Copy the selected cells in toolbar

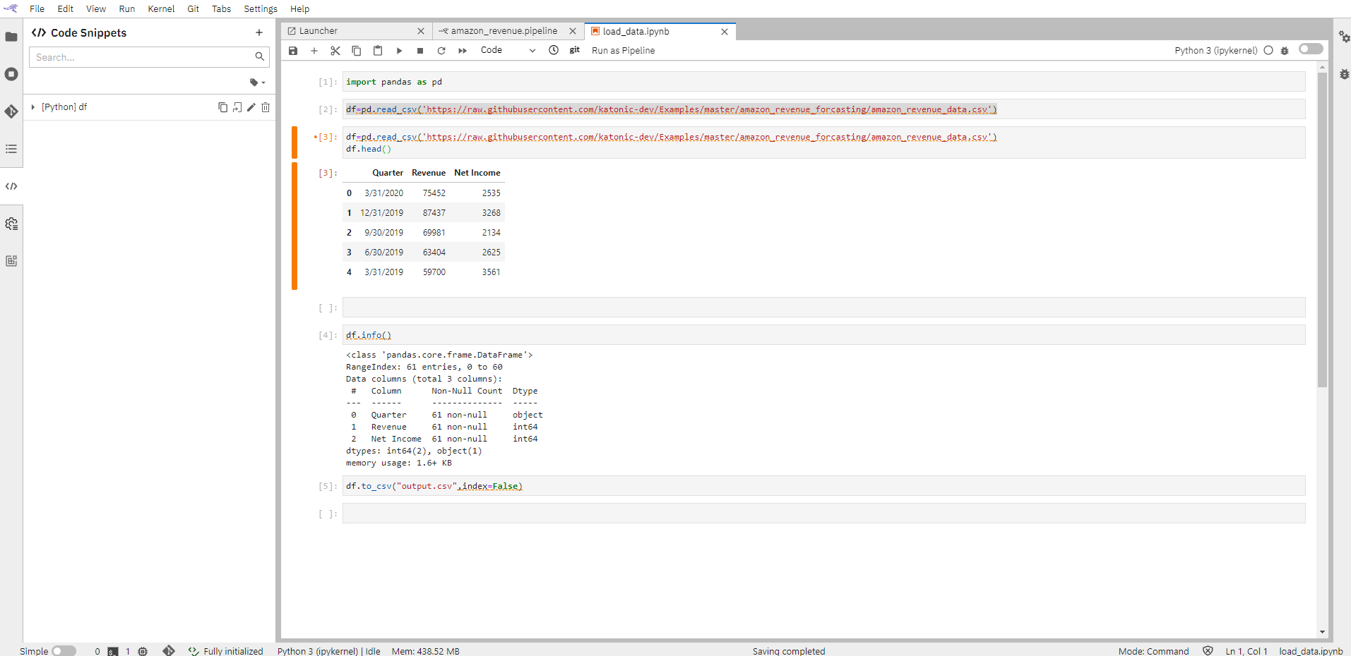[x=357, y=51]
